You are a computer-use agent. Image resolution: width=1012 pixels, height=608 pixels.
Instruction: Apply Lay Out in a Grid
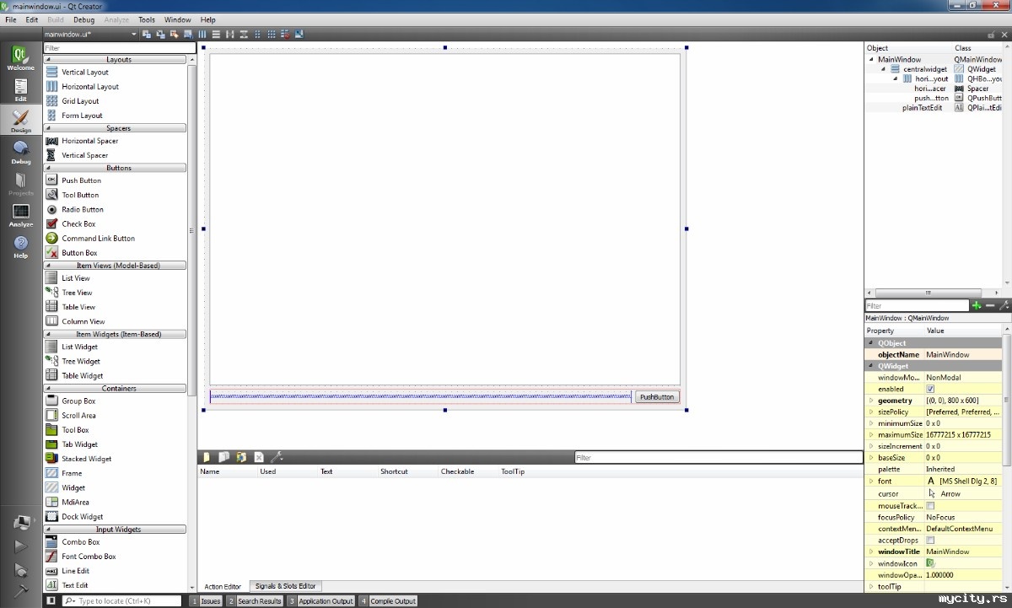tap(271, 34)
